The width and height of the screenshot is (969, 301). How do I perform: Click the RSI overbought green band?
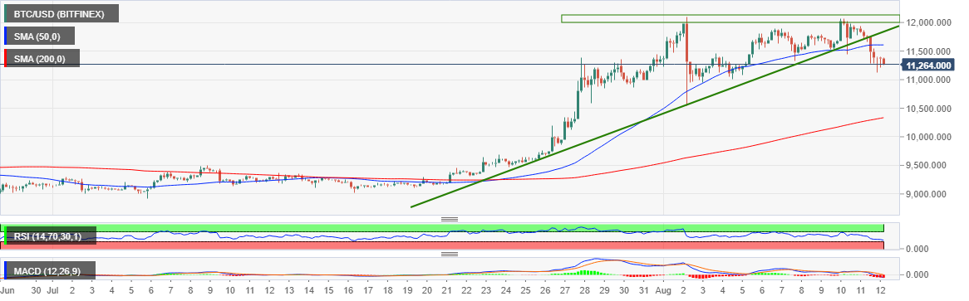click(x=445, y=227)
